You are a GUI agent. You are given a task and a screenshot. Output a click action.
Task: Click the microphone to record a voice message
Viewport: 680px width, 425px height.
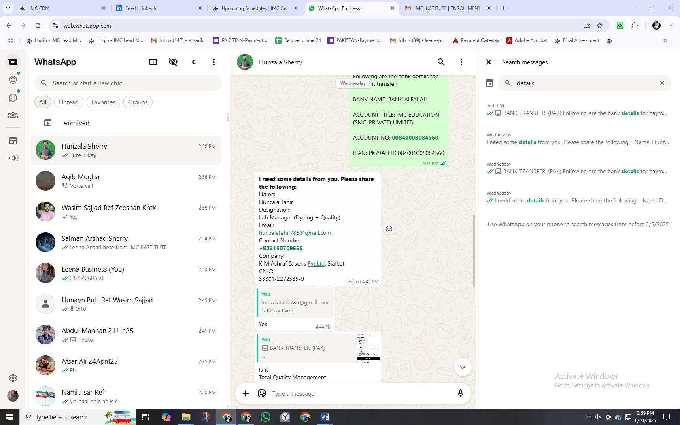(461, 393)
